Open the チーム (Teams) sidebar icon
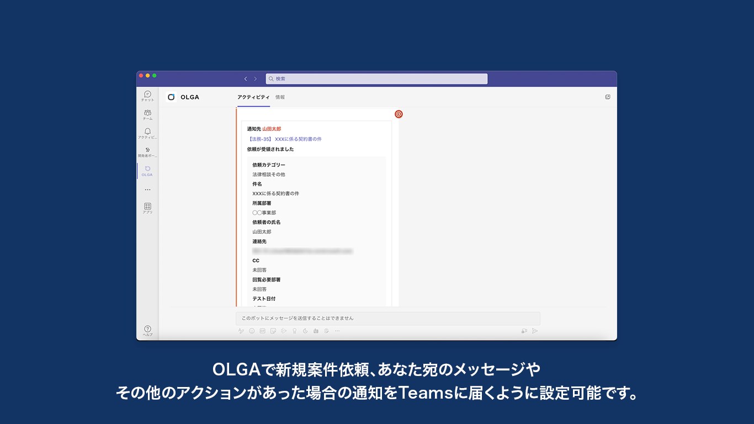 click(x=147, y=115)
